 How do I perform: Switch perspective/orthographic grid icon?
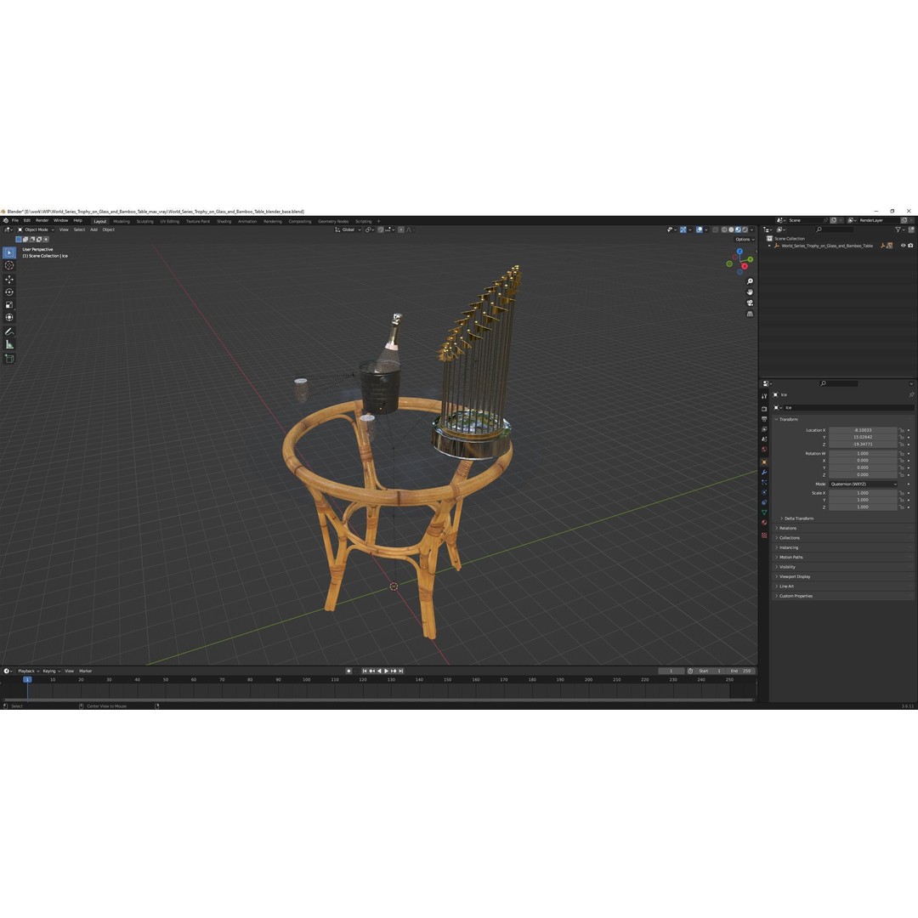[750, 314]
